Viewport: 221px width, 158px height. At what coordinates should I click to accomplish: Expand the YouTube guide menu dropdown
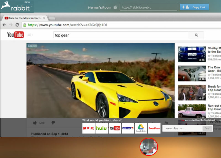pos(30,35)
